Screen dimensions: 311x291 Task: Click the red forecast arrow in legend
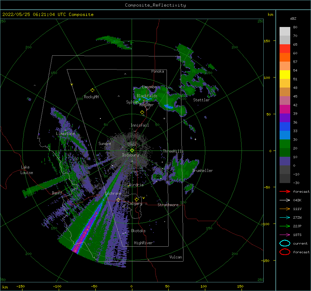285,191
